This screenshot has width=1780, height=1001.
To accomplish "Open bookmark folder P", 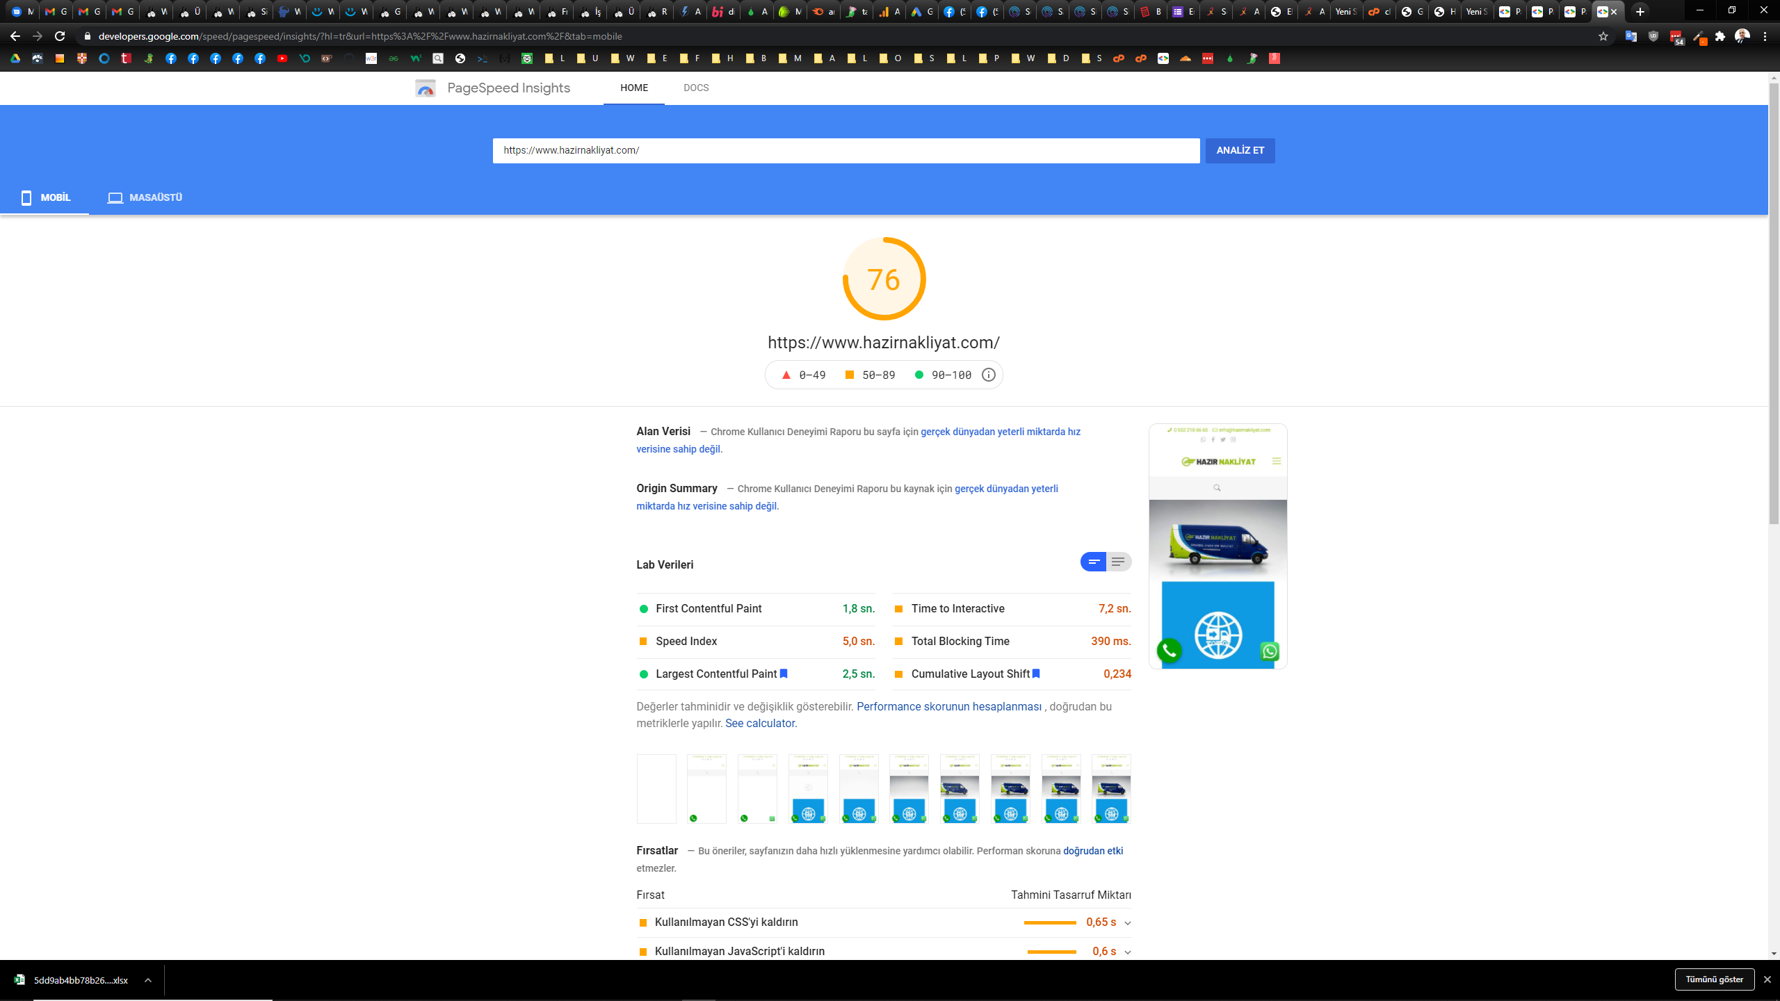I will [990, 58].
